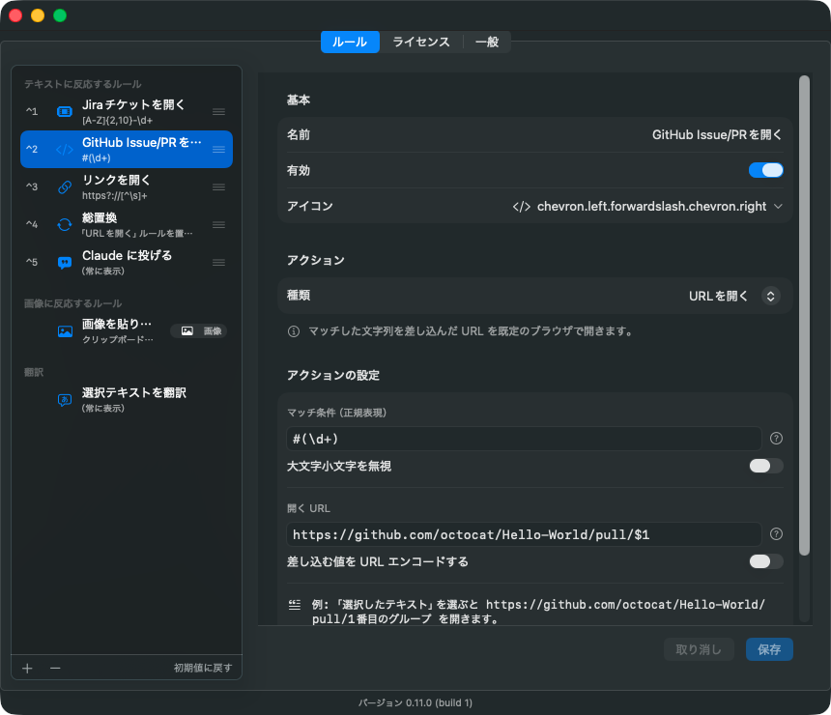
Task: Enable 差し込む値を URL エンコードする switch
Action: click(766, 561)
